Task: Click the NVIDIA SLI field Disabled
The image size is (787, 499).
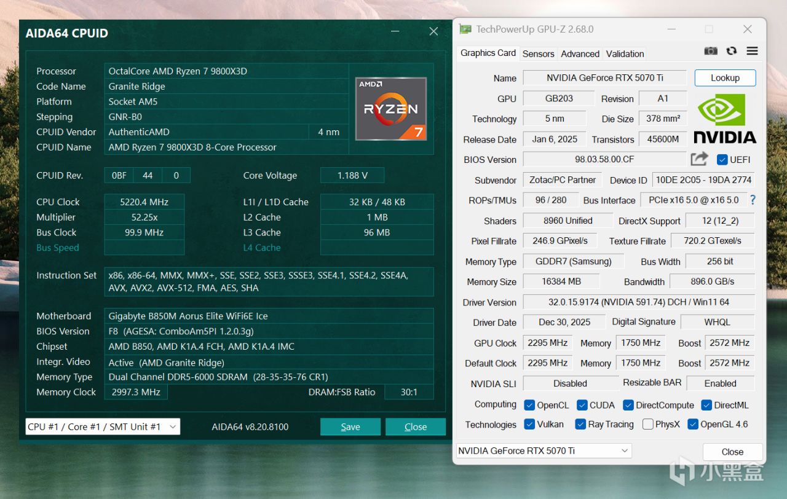Action: tap(571, 383)
